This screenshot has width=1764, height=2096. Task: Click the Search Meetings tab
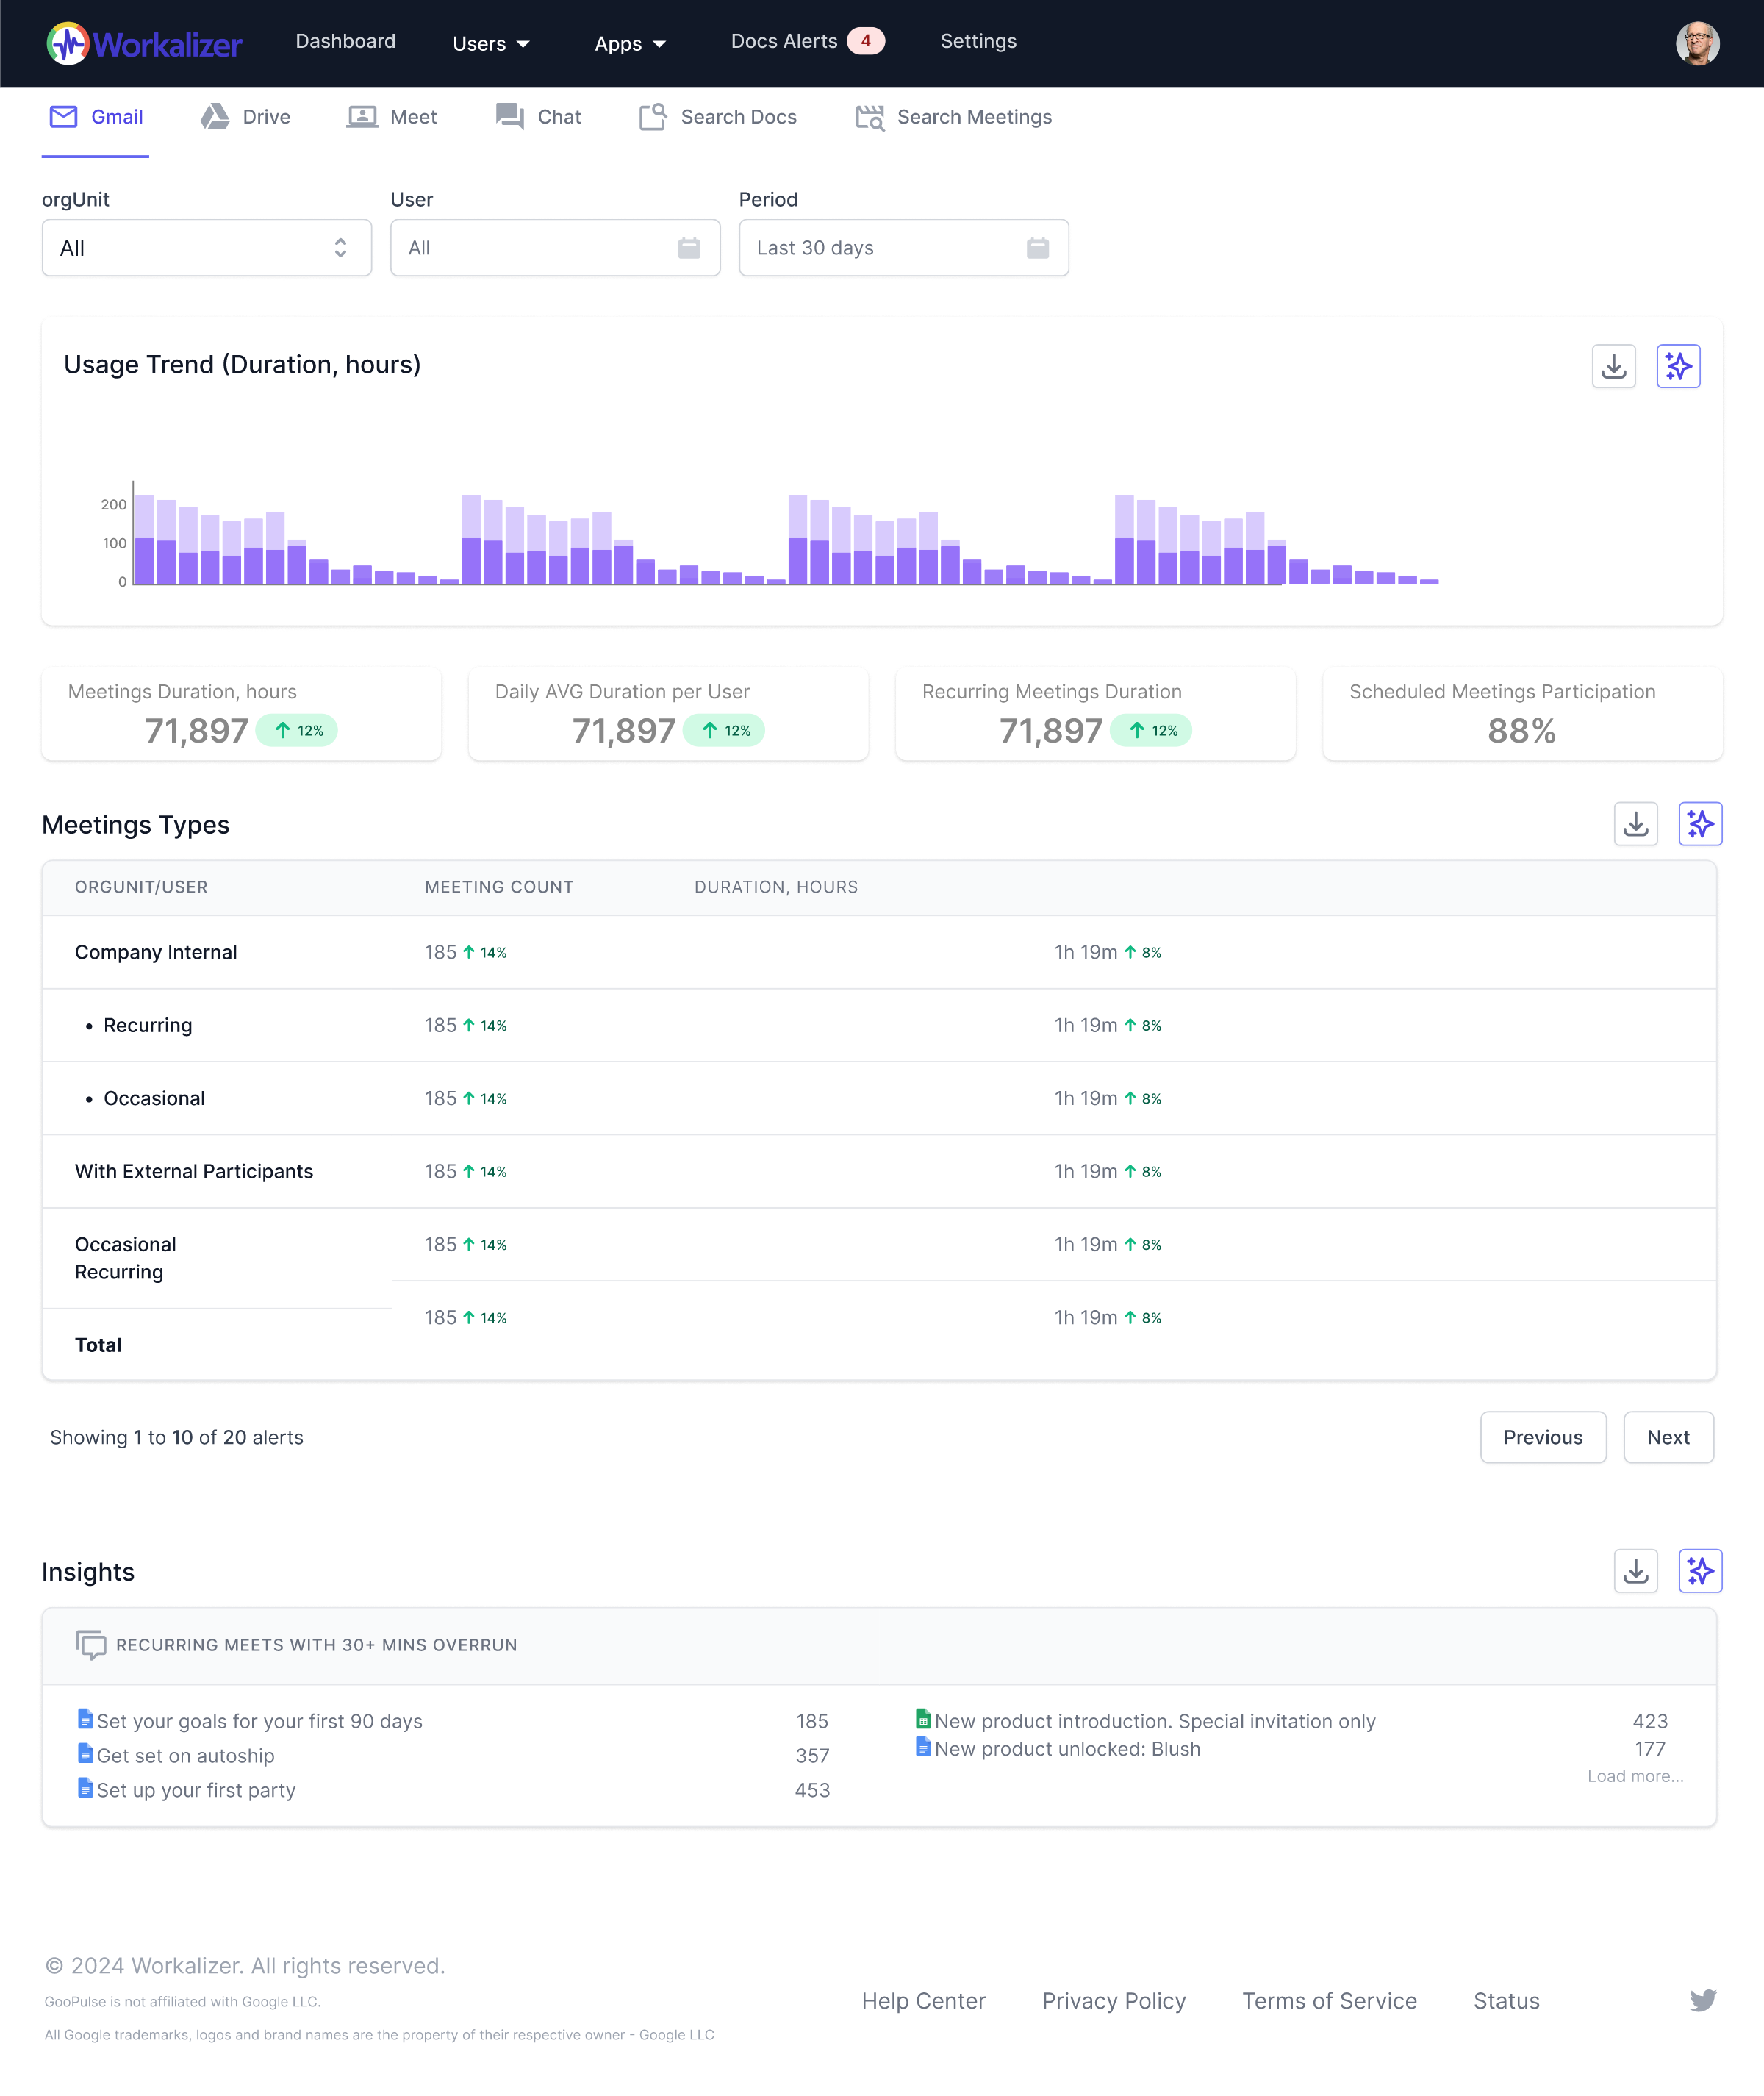coord(975,117)
